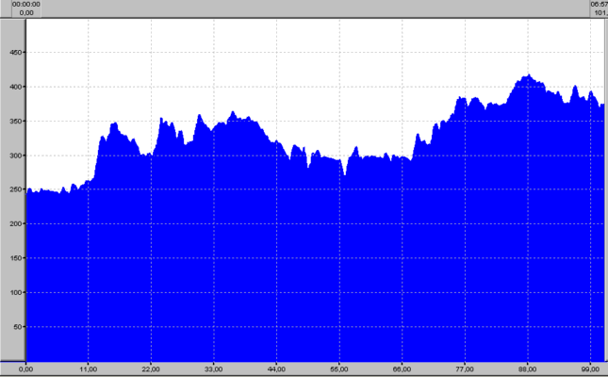Screen dimensions: 608x377
Task: Click the 99,00 distance axis label
Action: (591, 369)
